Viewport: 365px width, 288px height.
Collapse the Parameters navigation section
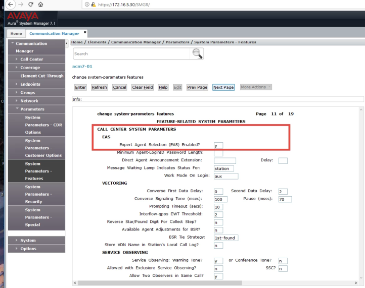[x=17, y=109]
